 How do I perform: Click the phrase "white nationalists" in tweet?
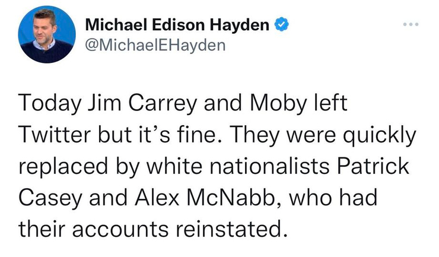click(x=238, y=166)
